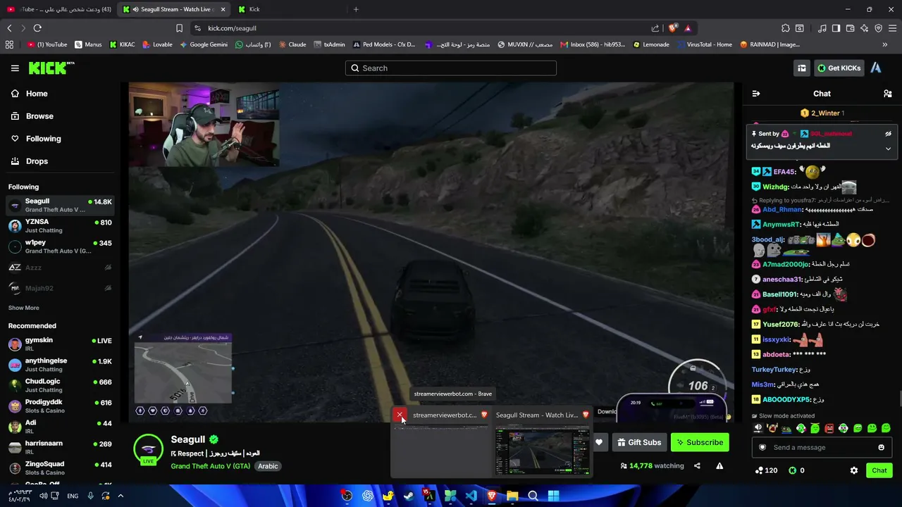902x507 pixels.
Task: Click the Gift Subs button
Action: pos(638,442)
